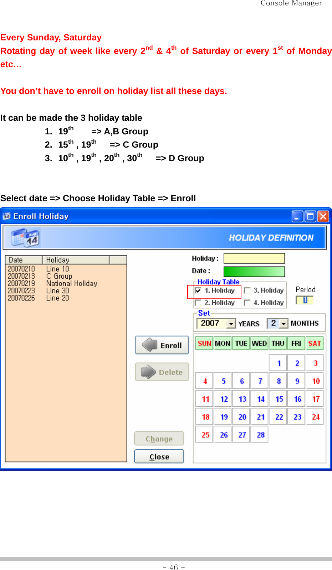Select day 11 in the calendar
Image resolution: width=332 pixels, height=570 pixels.
coord(204,398)
